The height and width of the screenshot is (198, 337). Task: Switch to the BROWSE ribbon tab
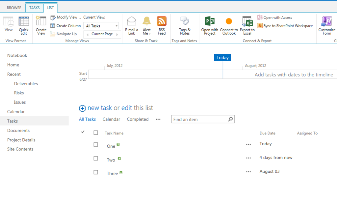pos(14,8)
